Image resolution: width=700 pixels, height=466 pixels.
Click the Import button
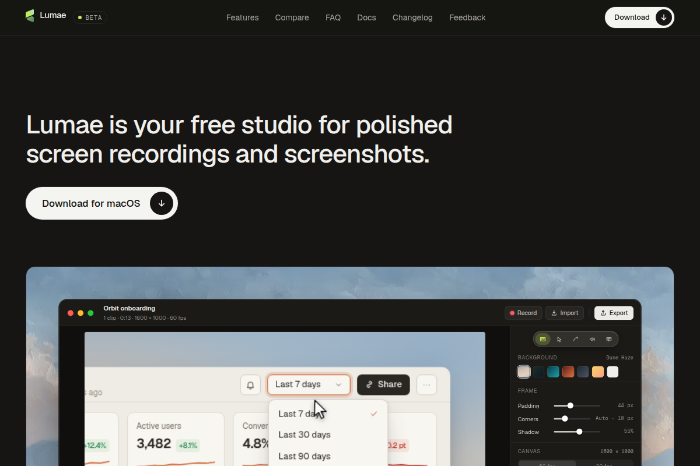565,313
